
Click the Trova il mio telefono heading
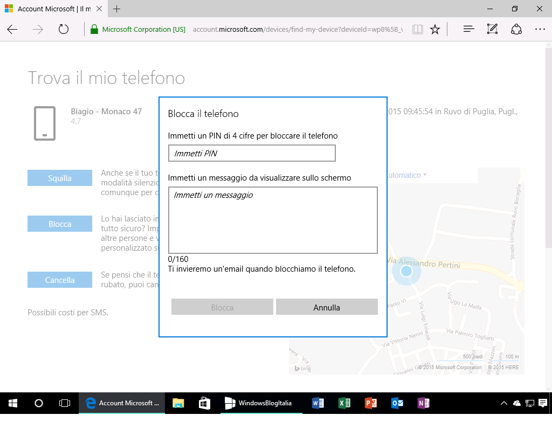point(106,78)
